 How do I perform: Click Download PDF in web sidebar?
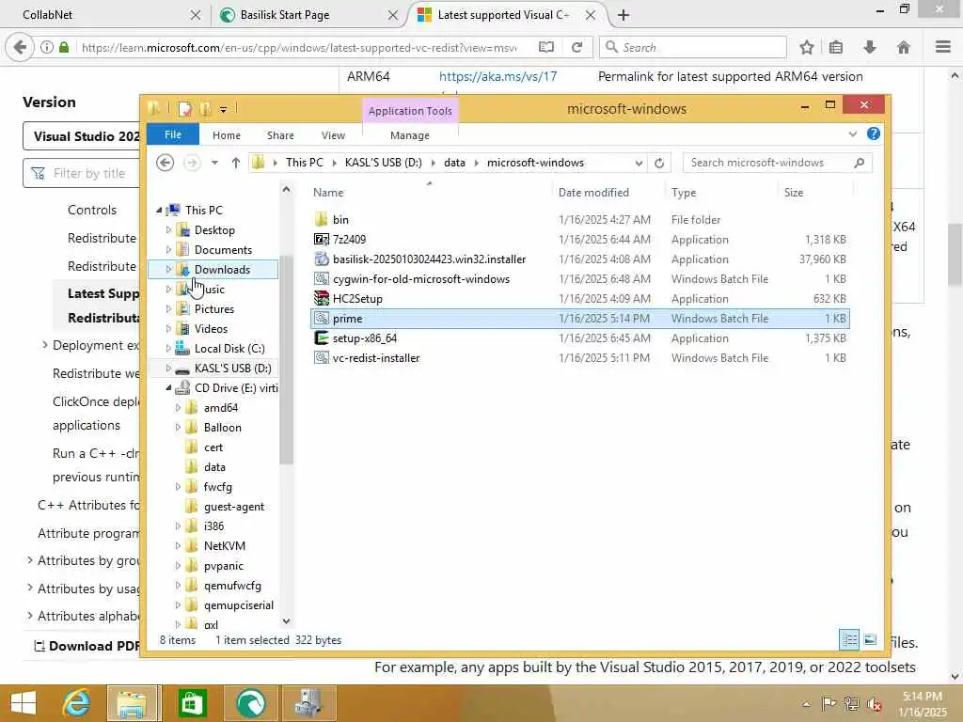pyautogui.click(x=87, y=646)
